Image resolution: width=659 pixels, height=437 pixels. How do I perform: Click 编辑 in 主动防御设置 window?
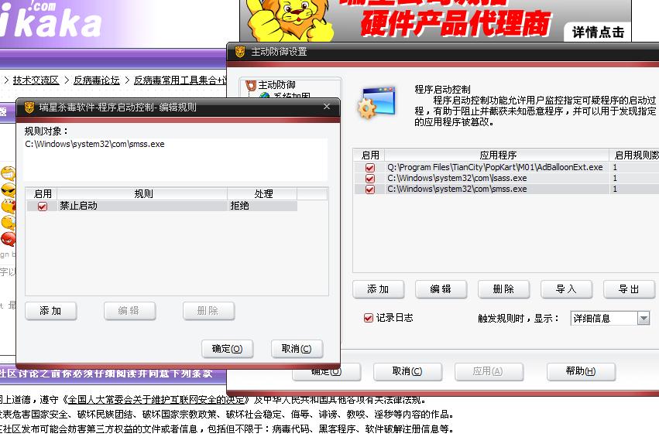tap(441, 289)
